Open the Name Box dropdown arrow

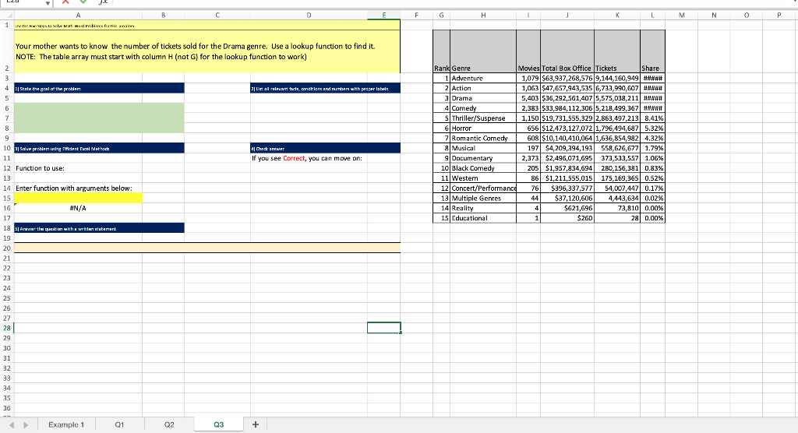click(48, 3)
